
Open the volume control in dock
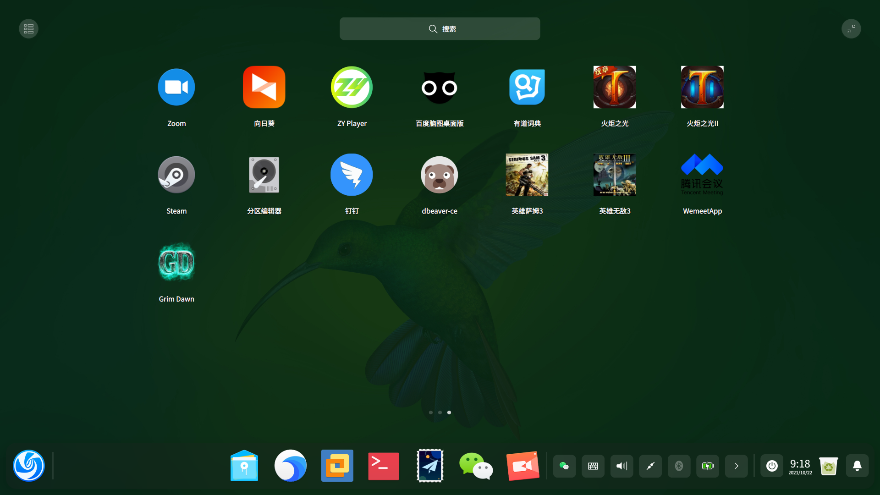621,466
